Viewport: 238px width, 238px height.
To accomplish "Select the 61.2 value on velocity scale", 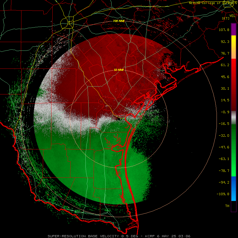I will (x=225, y=65).
